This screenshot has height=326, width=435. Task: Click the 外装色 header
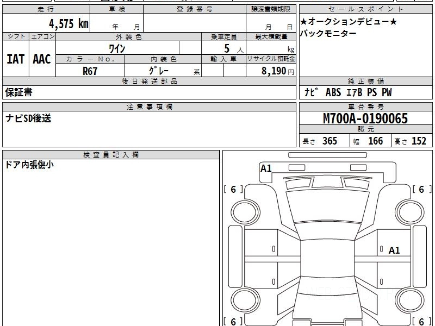[129, 37]
